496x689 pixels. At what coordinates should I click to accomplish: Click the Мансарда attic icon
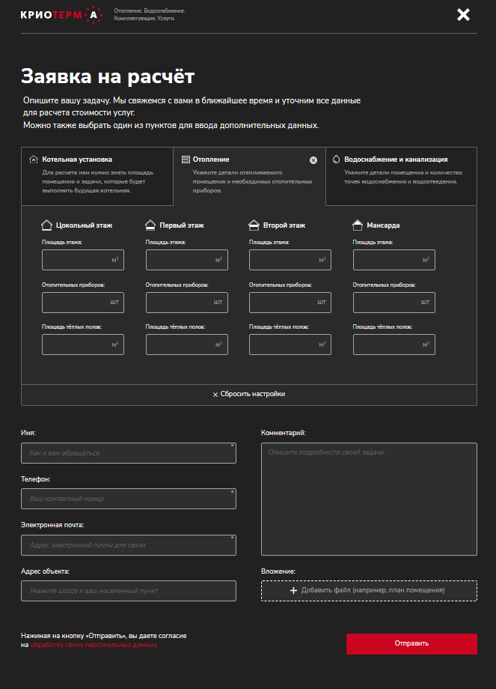(x=358, y=225)
